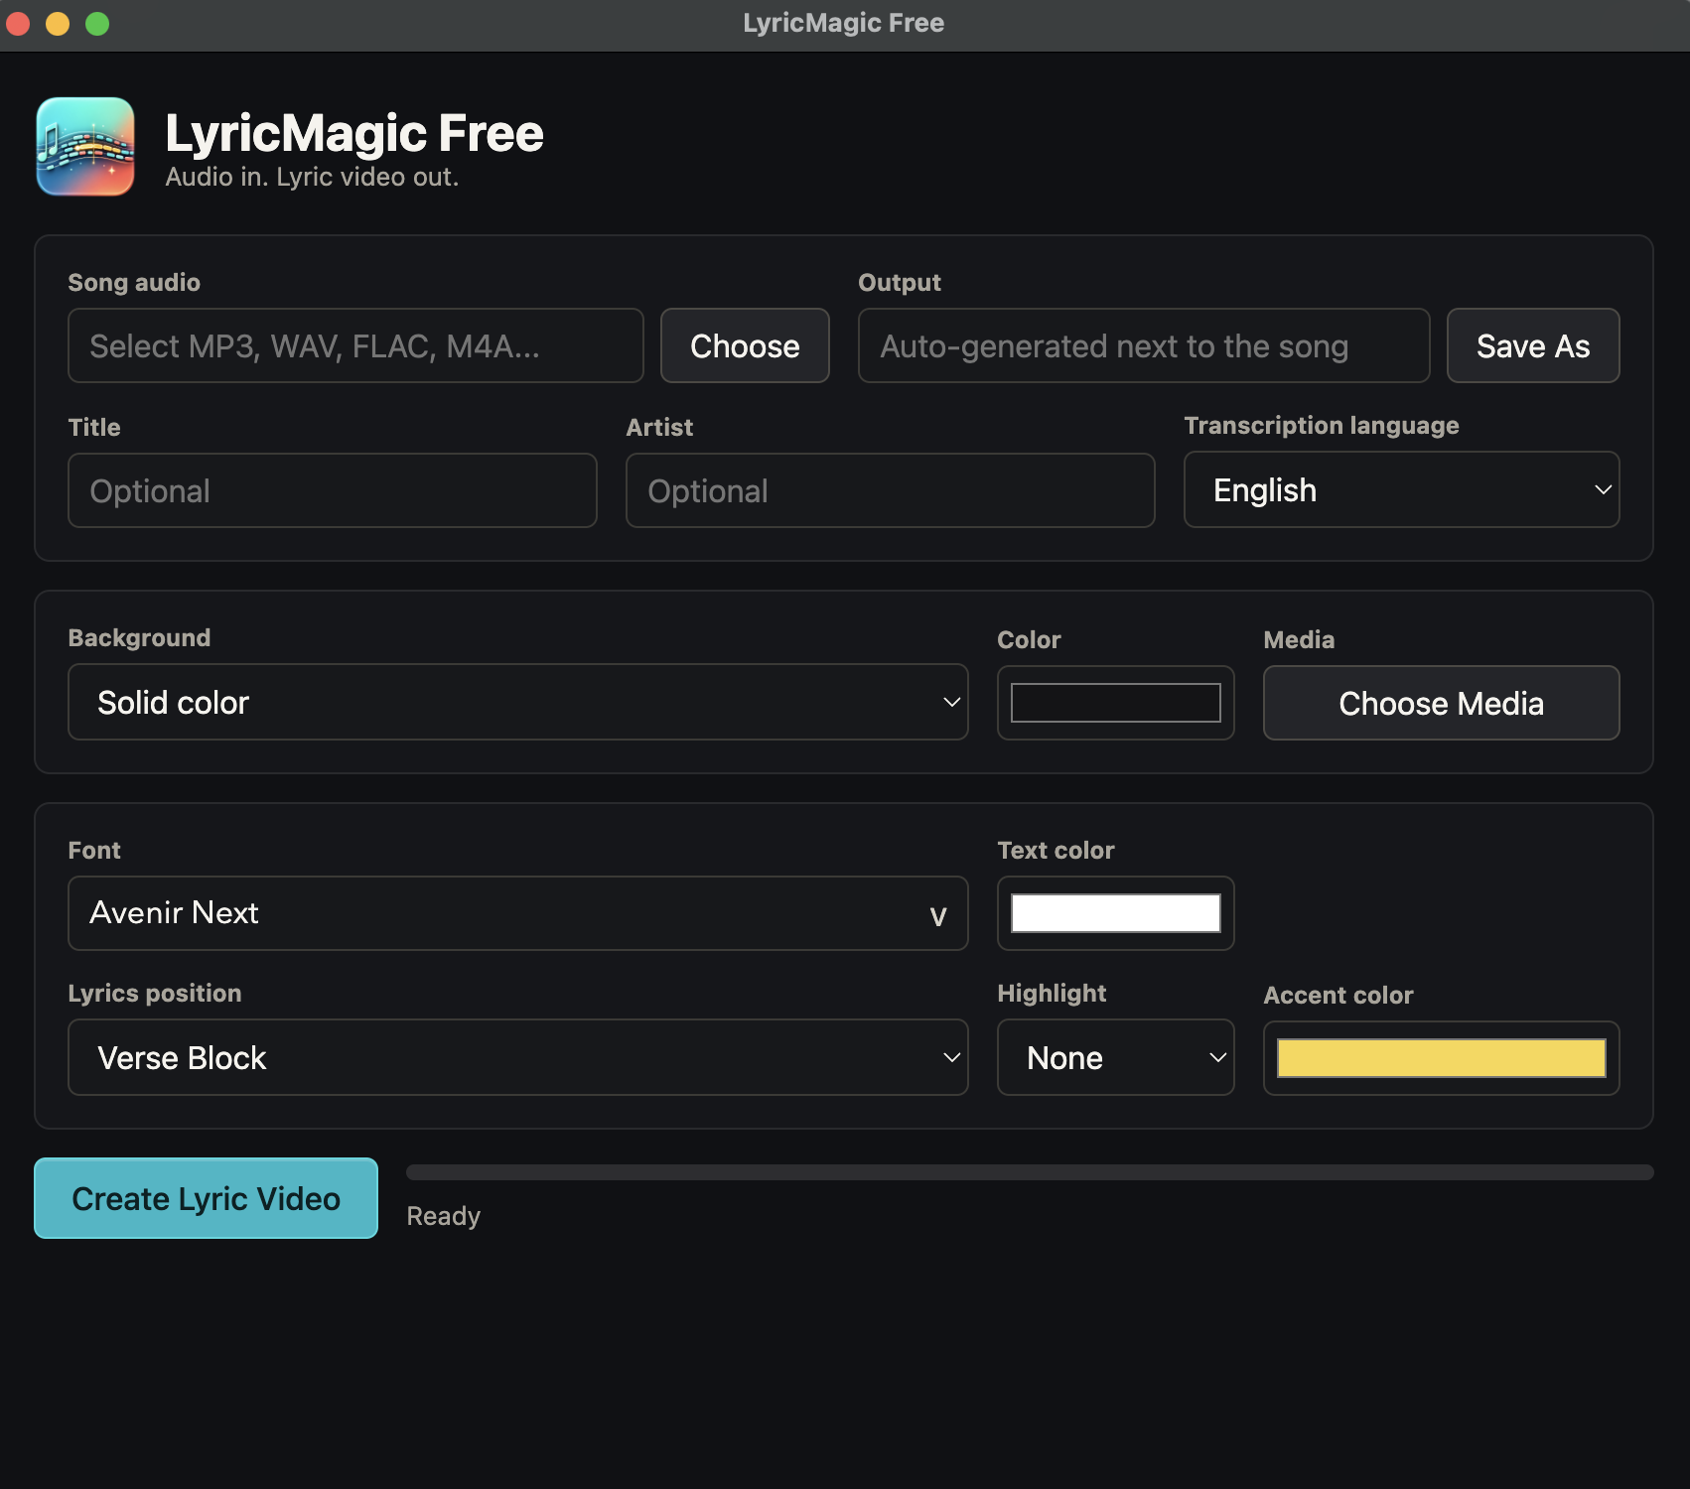
Task: Change the yellow Accent color swatch
Action: pos(1442,1058)
